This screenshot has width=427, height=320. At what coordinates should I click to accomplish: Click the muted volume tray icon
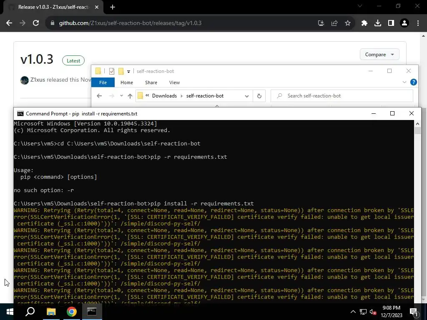coord(373,312)
